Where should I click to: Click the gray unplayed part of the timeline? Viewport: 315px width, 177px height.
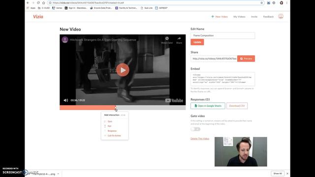[151, 108]
